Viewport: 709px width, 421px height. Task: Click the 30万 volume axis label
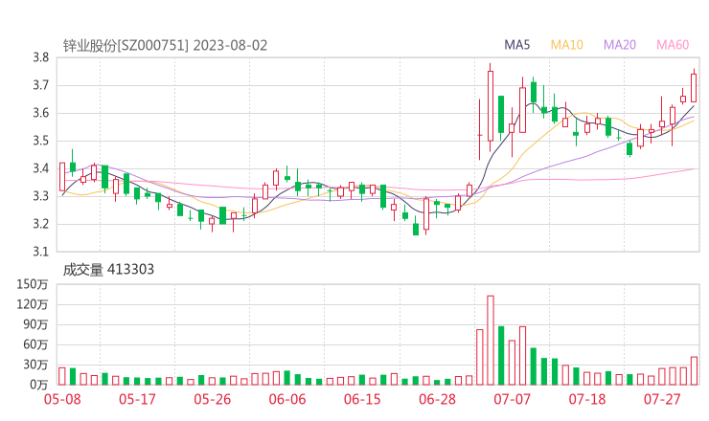point(35,365)
